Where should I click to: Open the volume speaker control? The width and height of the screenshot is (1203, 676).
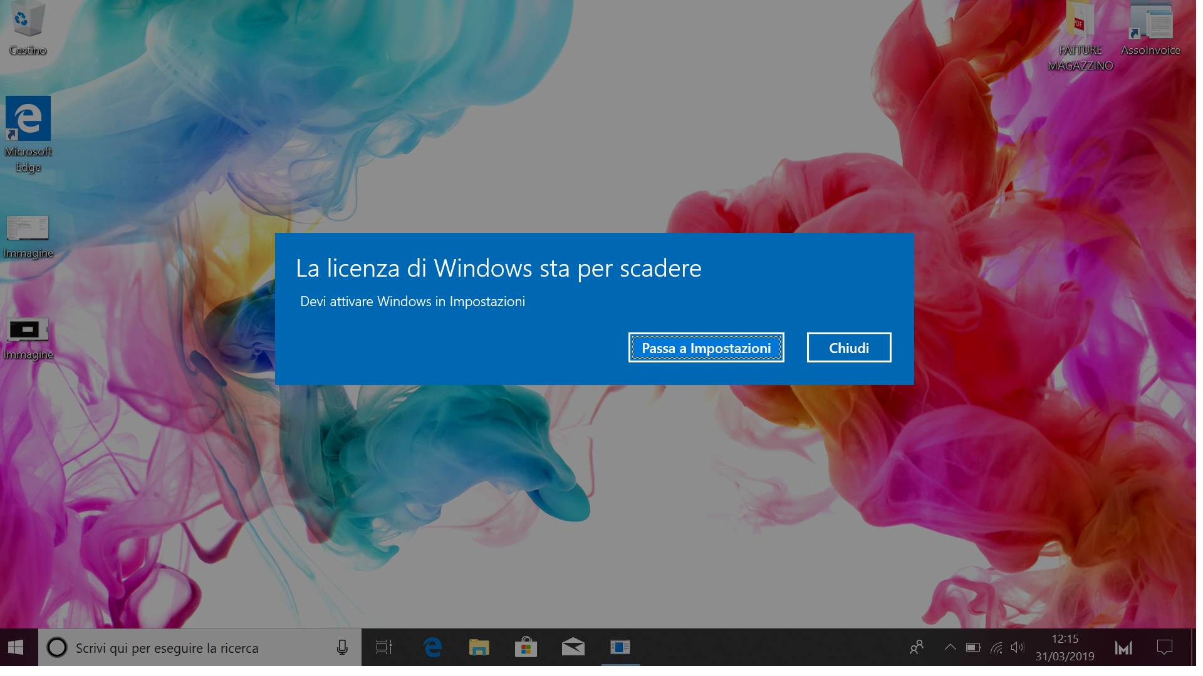(x=1018, y=647)
